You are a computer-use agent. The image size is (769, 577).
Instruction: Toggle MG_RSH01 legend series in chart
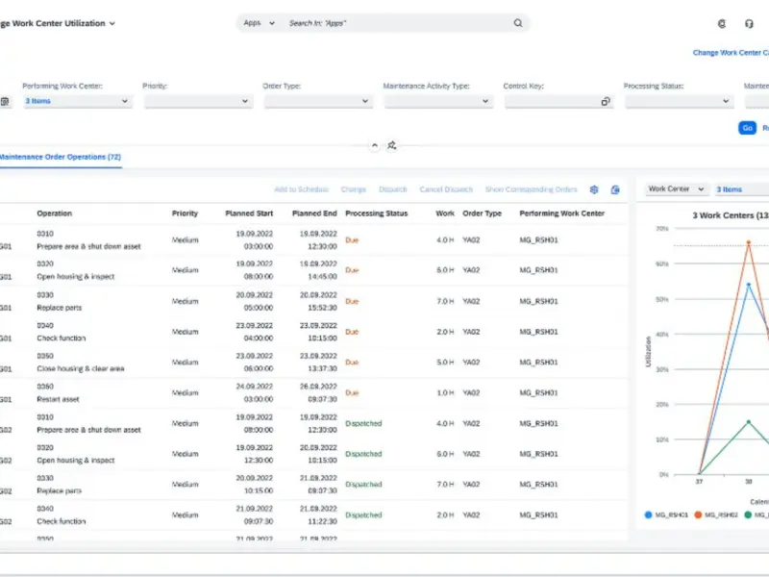[666, 514]
